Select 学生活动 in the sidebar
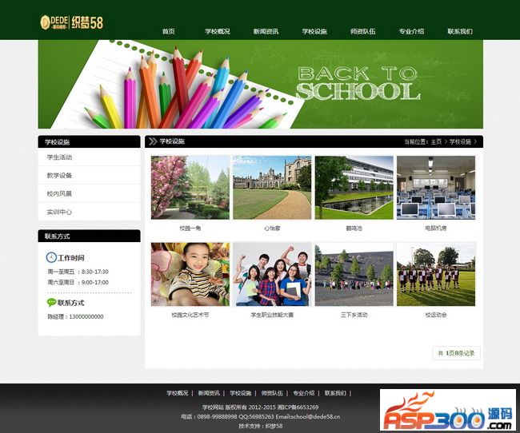Screen dimensions: 520x433 click(59, 157)
